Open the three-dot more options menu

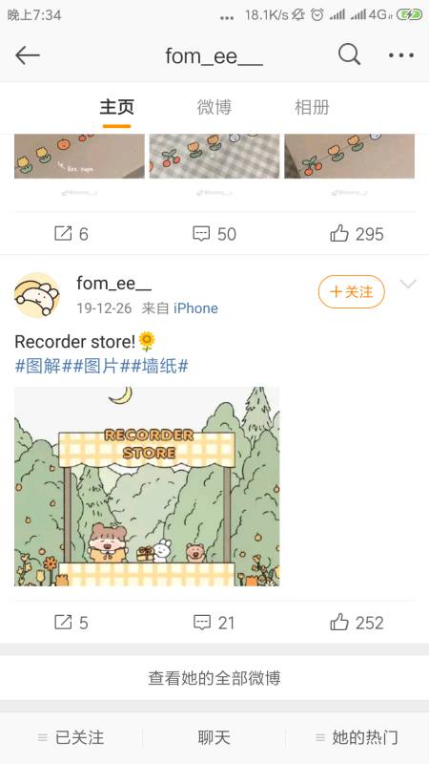401,55
